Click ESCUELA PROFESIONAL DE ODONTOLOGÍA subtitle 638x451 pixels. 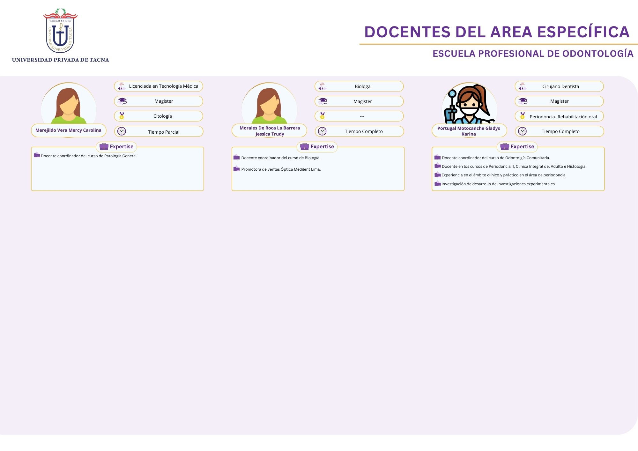[533, 54]
